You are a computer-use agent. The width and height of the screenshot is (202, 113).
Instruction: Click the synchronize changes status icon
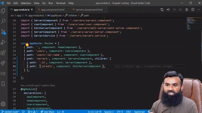pos(23,112)
